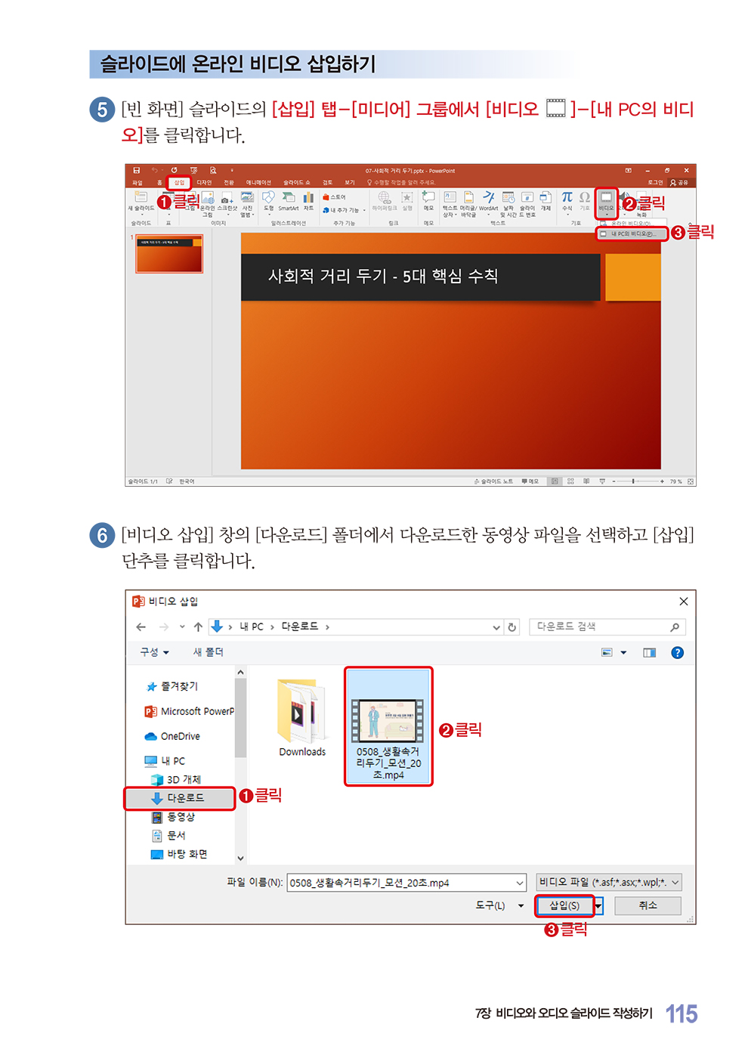Open the Store (스토어) add-ins
Image resolution: width=748 pixels, height=1058 pixels.
click(x=334, y=197)
